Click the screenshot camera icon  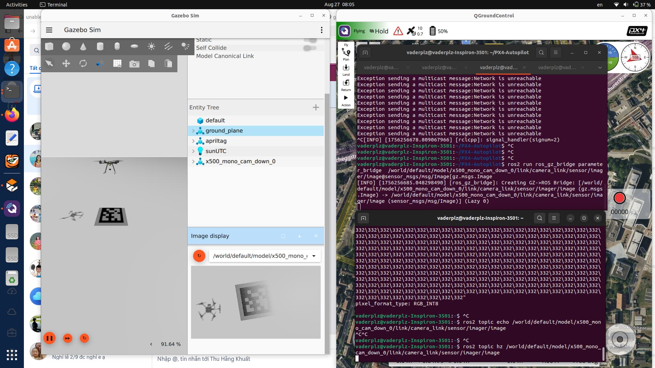pos(134,64)
